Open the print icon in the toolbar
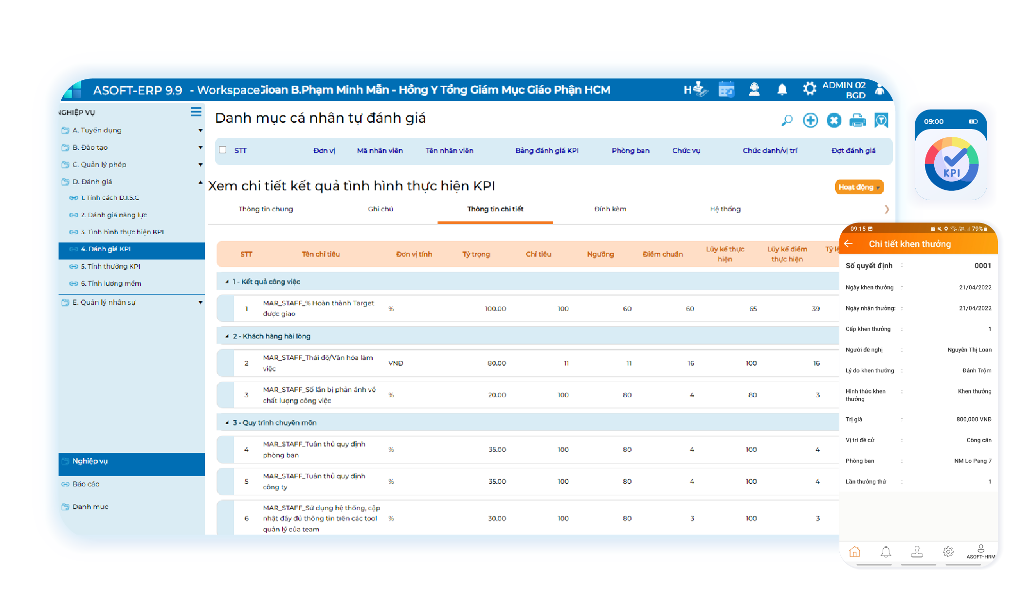This screenshot has height=613, width=1014. click(x=858, y=120)
